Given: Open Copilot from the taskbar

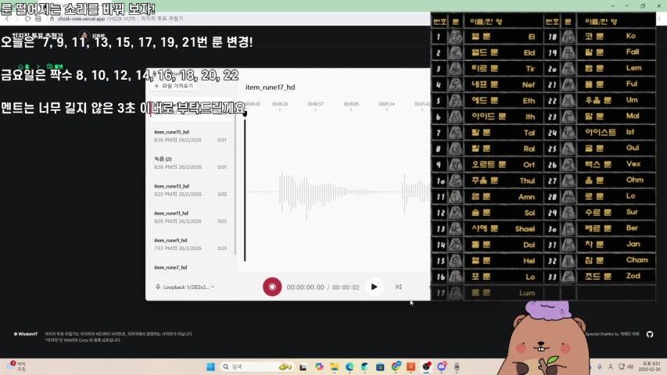Looking at the screenshot, I should [319, 366].
